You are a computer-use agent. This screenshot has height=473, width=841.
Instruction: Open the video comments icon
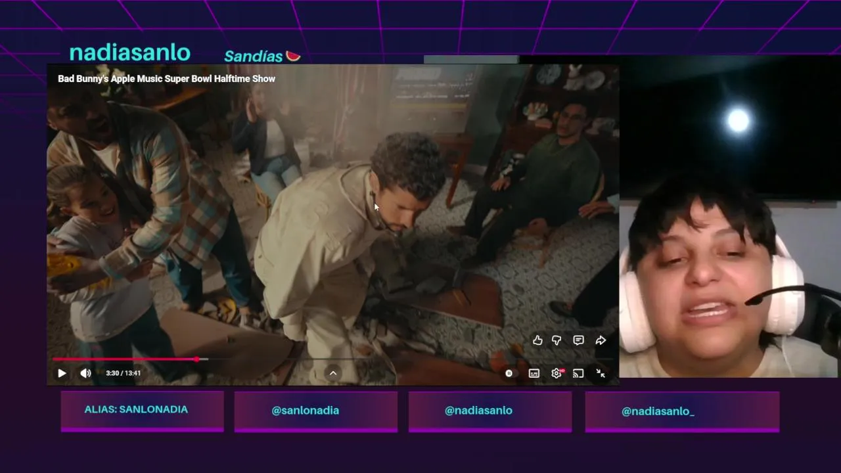tap(578, 340)
